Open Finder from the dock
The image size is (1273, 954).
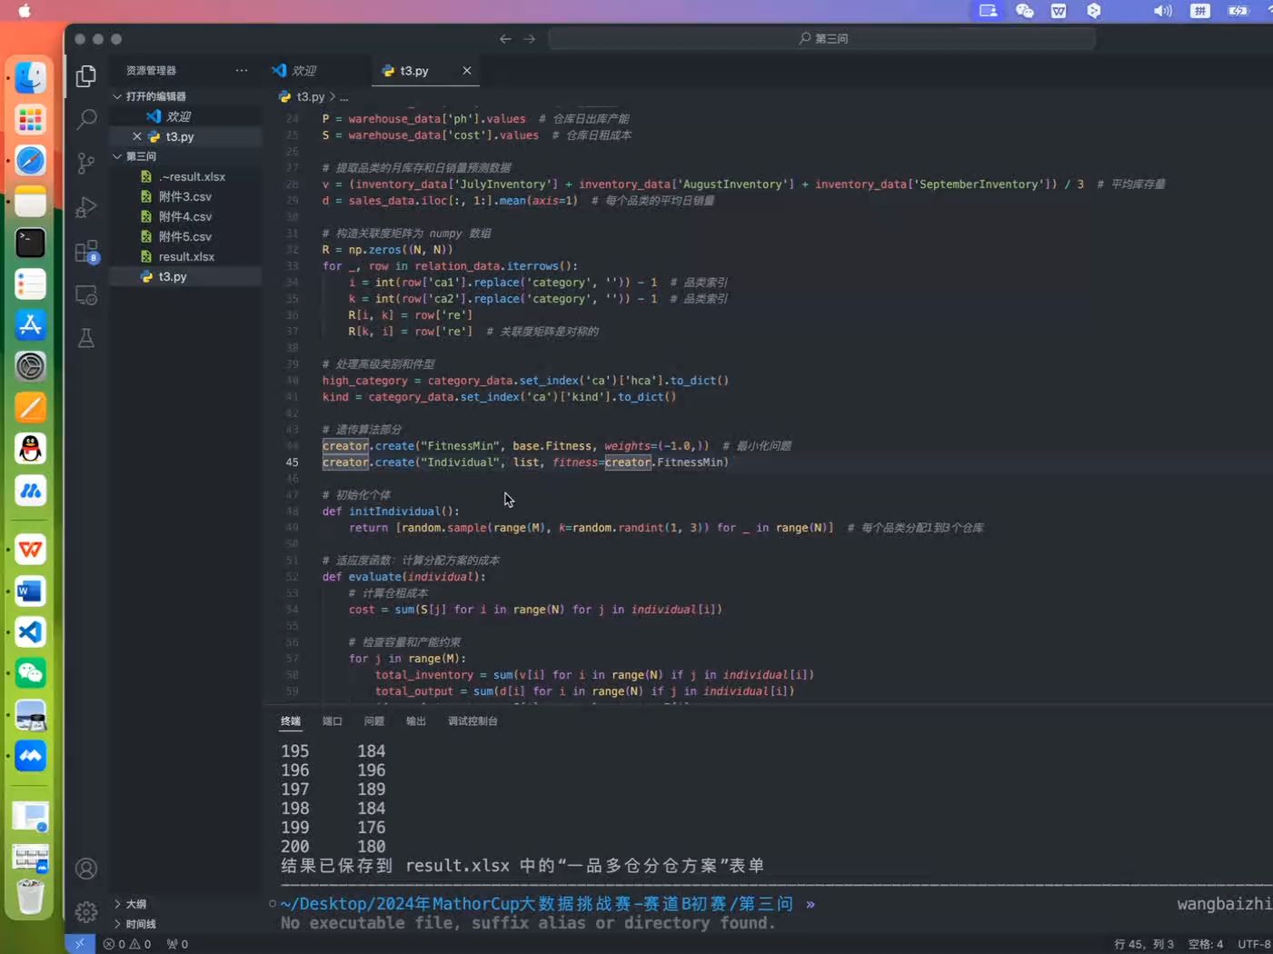coord(30,78)
